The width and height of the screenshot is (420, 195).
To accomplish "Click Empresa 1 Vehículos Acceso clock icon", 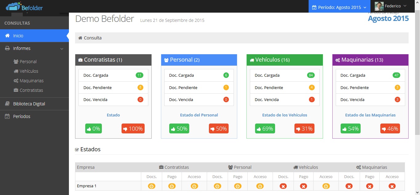I will point(326,186).
